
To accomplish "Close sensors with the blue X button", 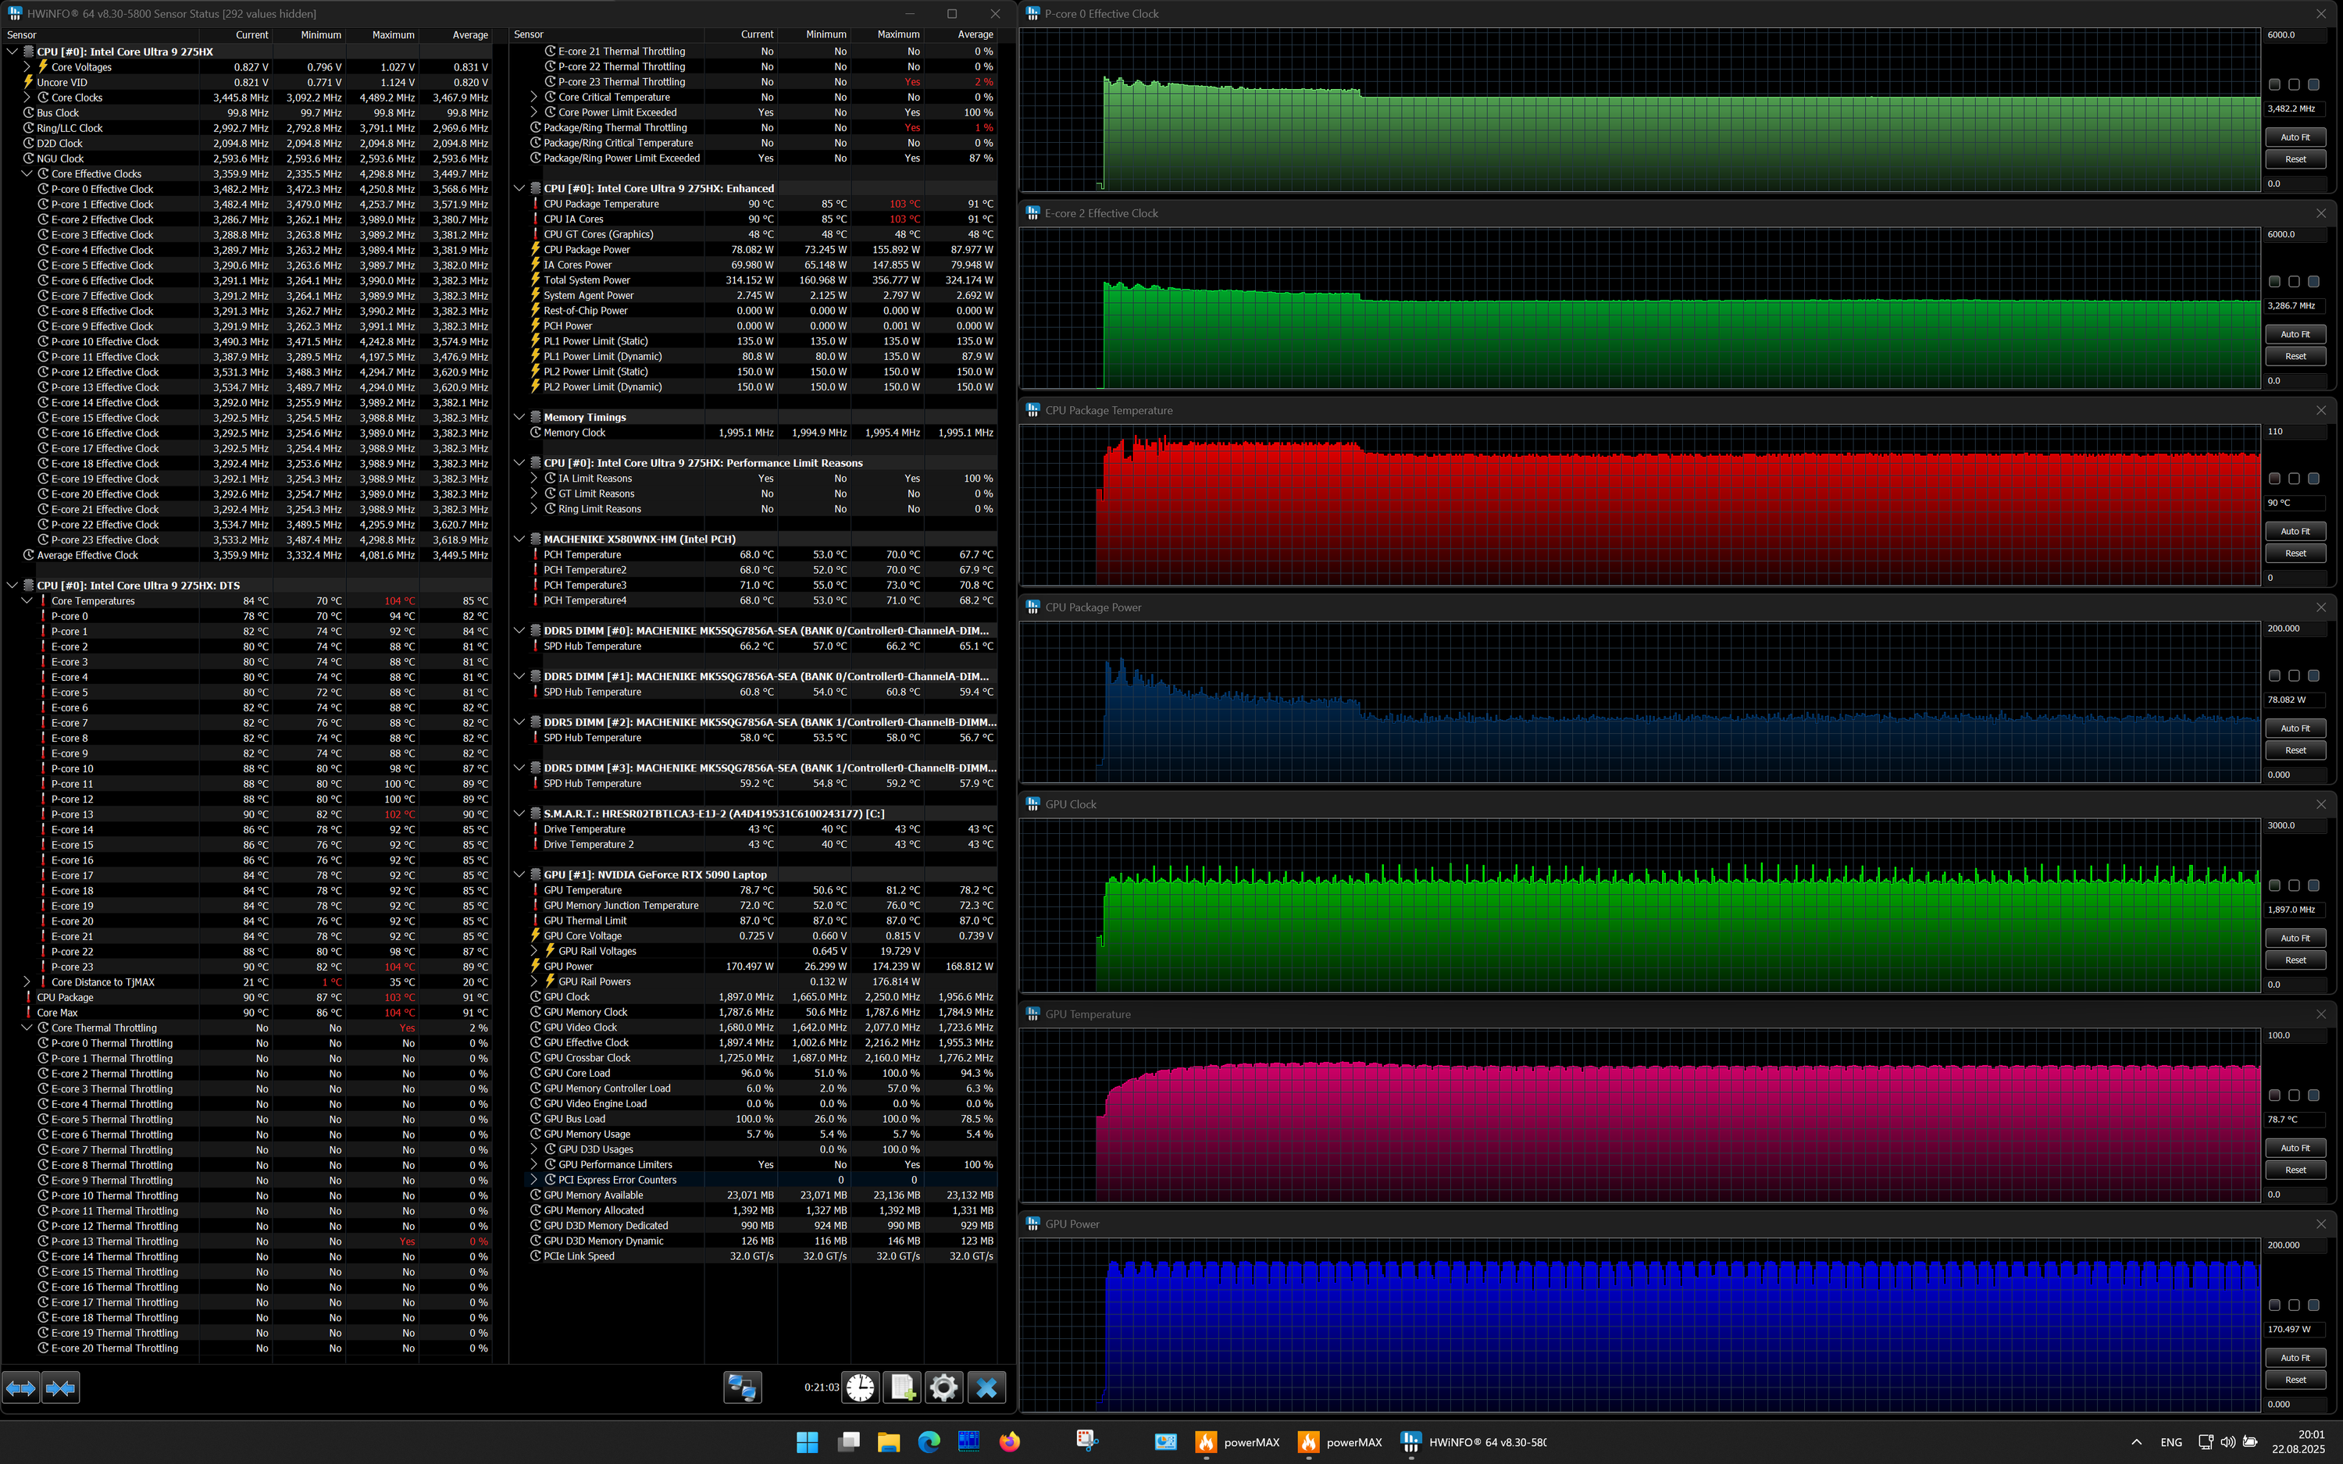I will coord(986,1387).
